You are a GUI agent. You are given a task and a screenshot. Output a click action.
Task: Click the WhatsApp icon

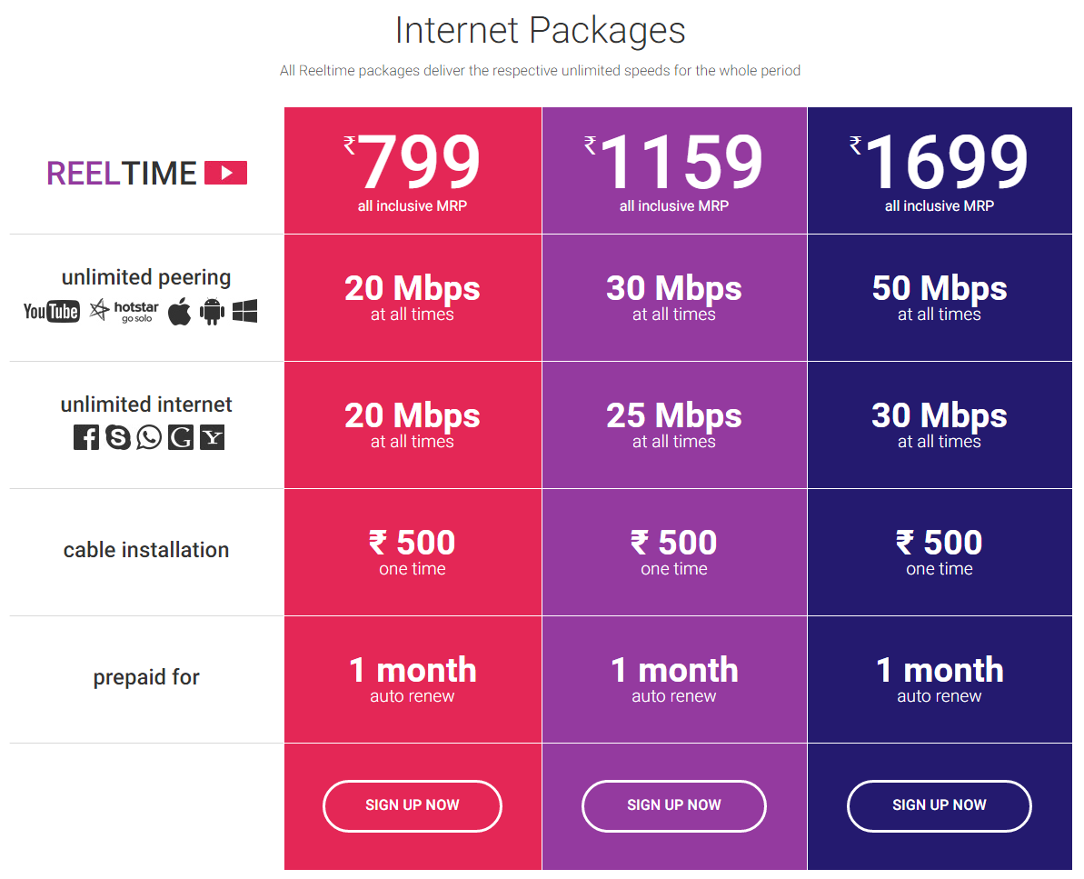pos(149,437)
